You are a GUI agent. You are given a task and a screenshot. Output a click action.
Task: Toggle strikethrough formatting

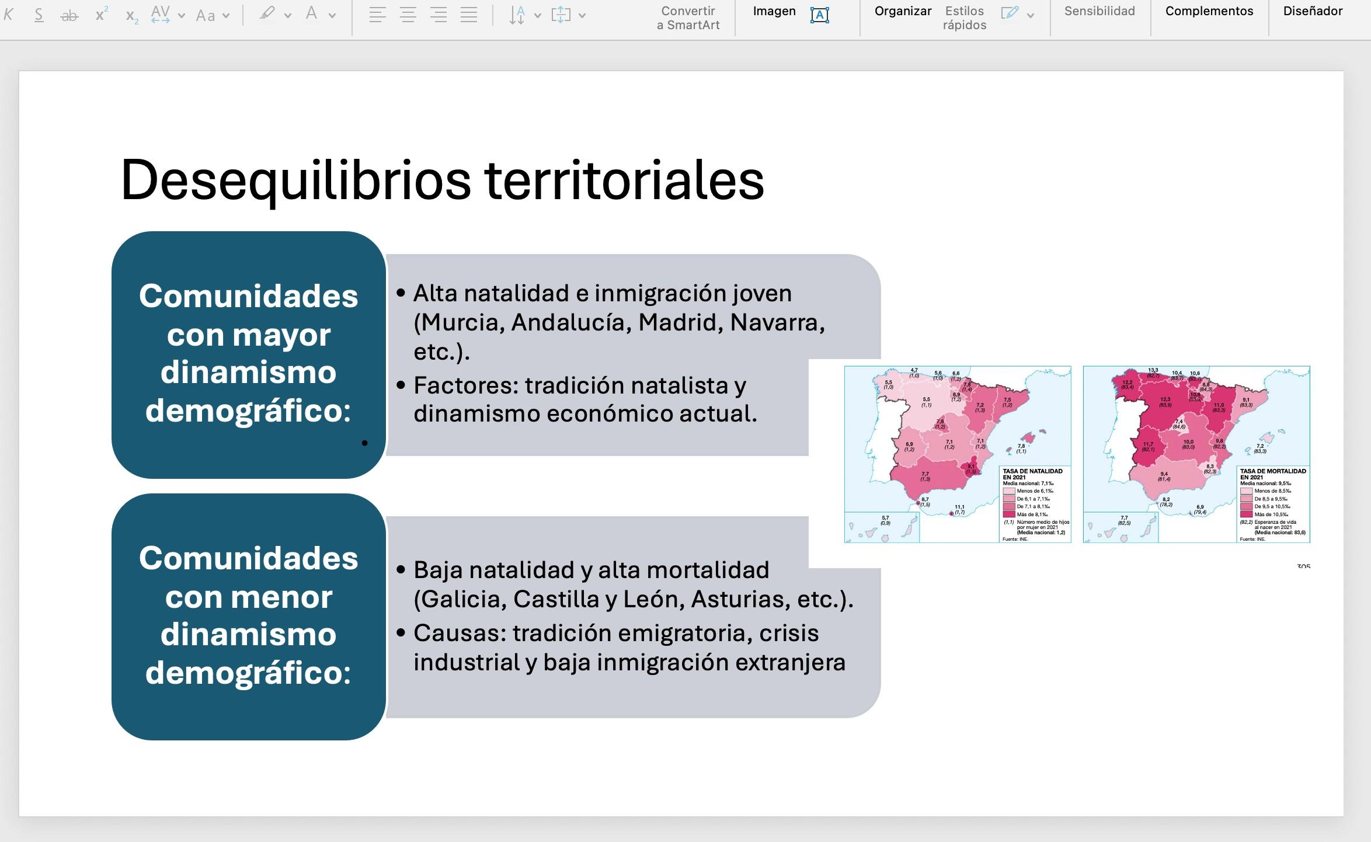(69, 15)
